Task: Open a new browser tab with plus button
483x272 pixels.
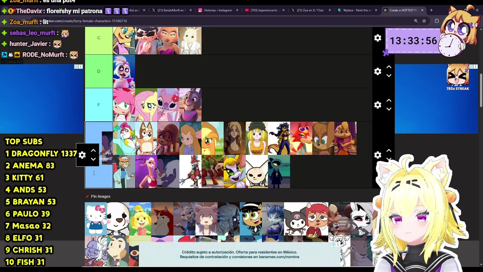Action: coord(431,10)
